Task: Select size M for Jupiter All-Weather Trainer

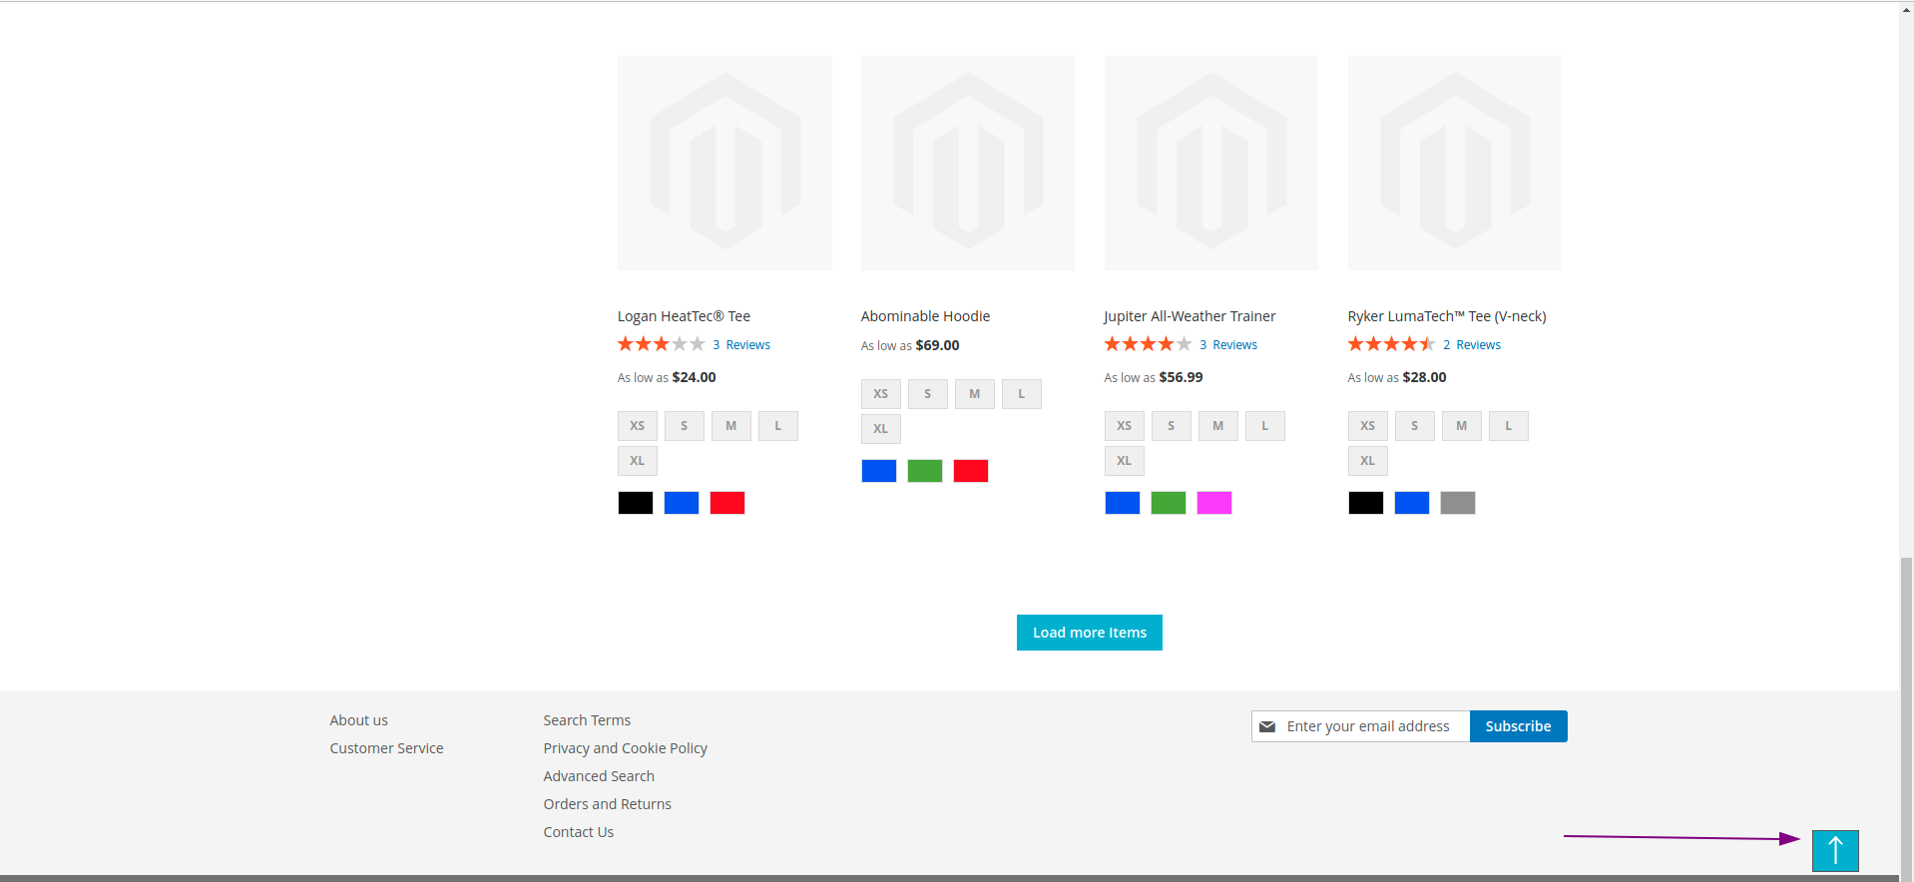Action: (1218, 426)
